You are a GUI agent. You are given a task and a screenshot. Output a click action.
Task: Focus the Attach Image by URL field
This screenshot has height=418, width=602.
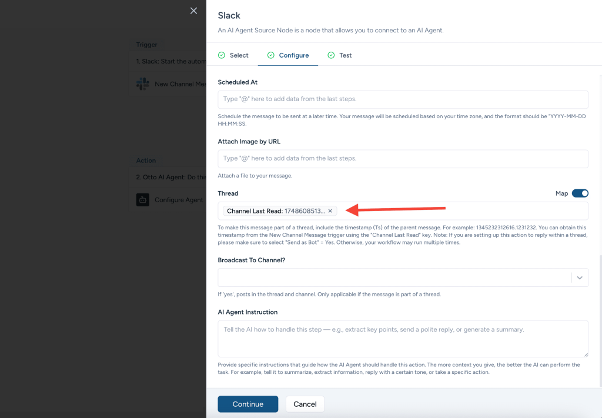[403, 159]
